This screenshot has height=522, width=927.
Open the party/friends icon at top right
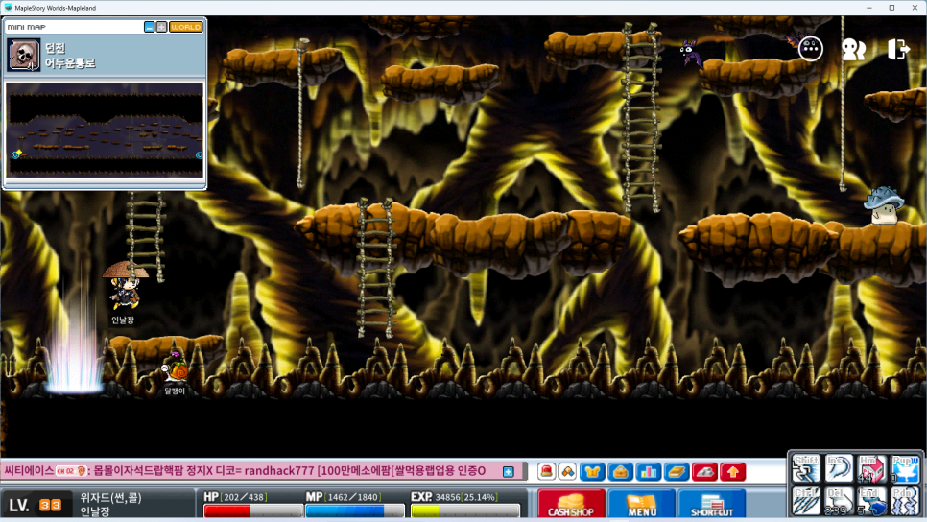(x=853, y=50)
